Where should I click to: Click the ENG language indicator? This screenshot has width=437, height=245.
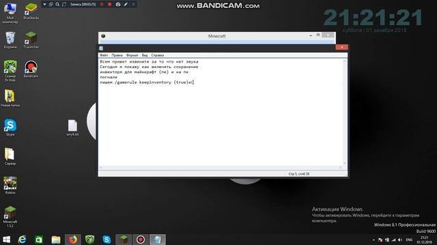(409, 240)
